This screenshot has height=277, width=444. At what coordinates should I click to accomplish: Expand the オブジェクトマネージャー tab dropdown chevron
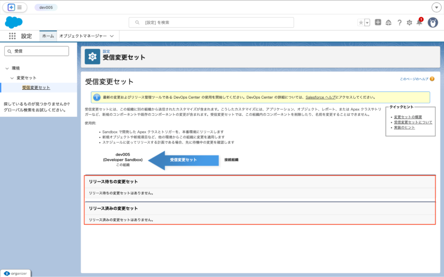tap(112, 36)
